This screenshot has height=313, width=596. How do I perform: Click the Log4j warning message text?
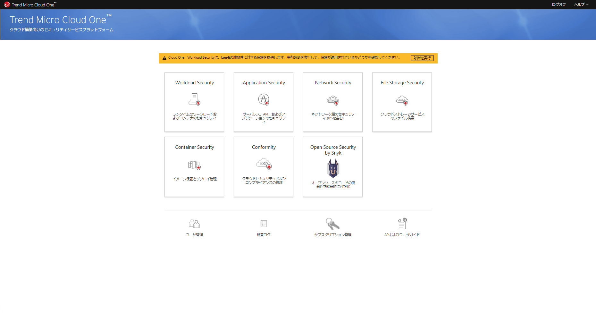pyautogui.click(x=284, y=58)
